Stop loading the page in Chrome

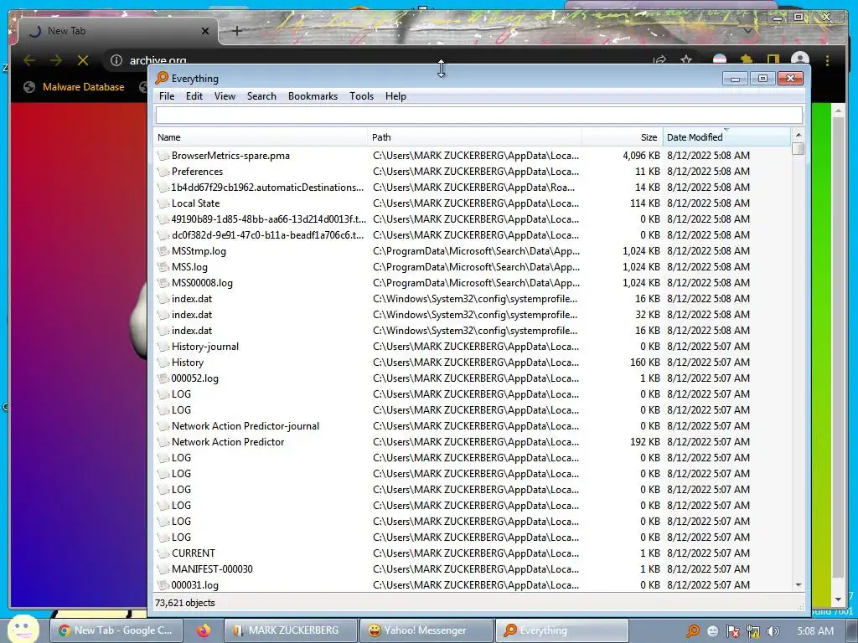coord(83,60)
